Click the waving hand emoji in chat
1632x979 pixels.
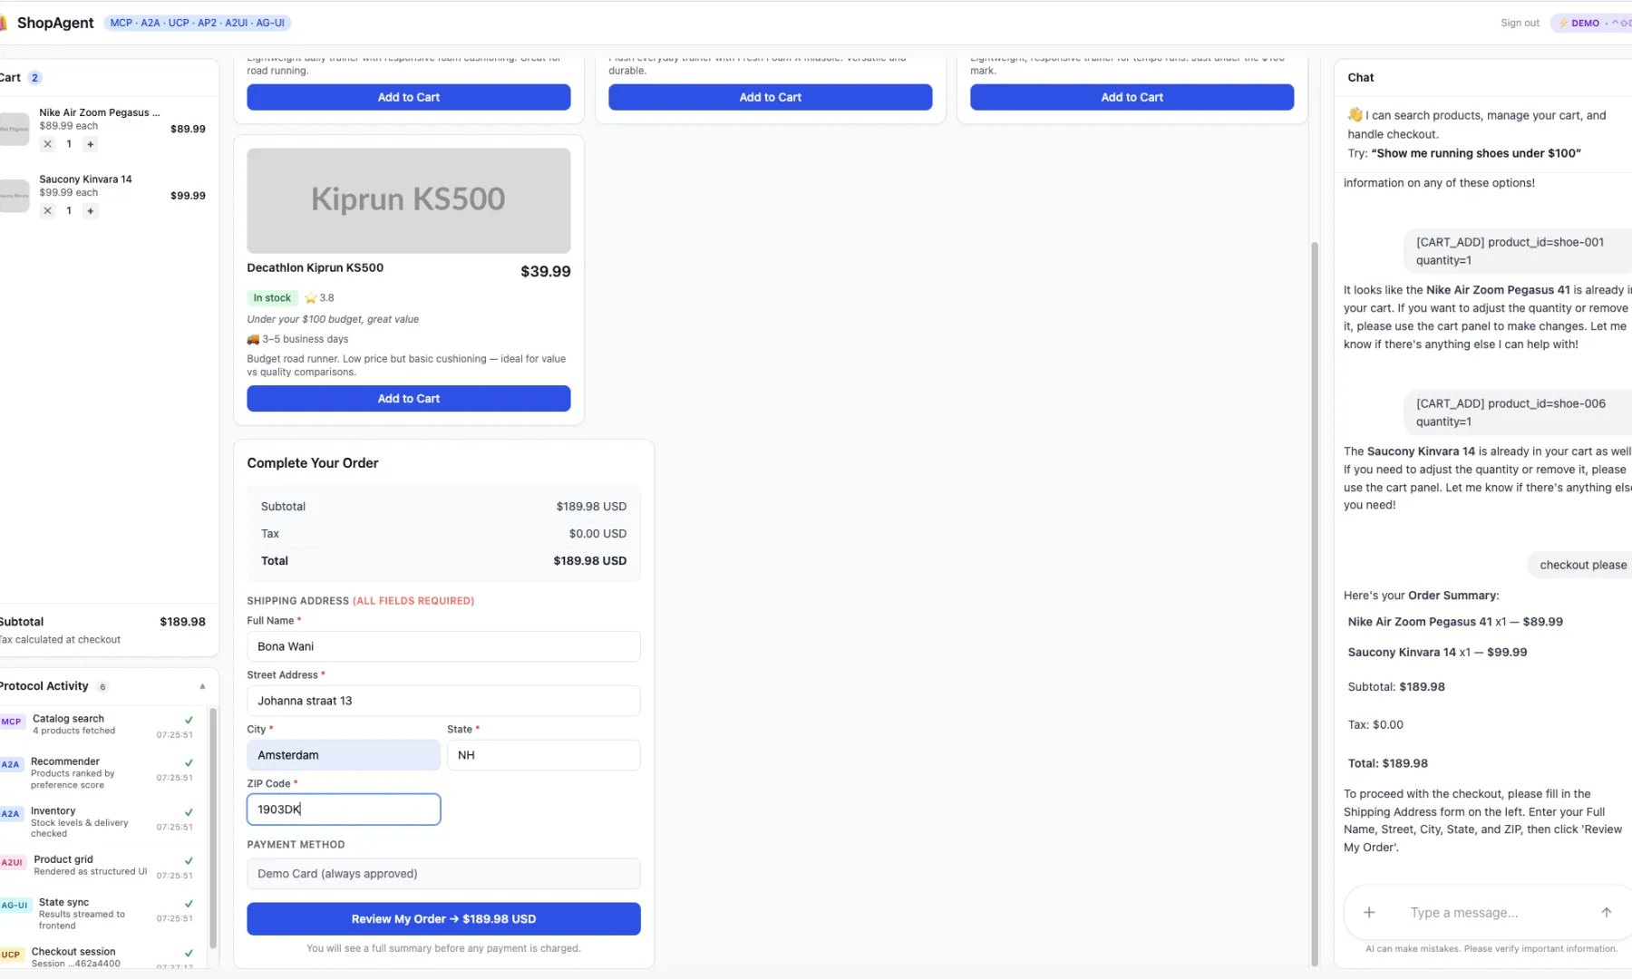tap(1355, 115)
